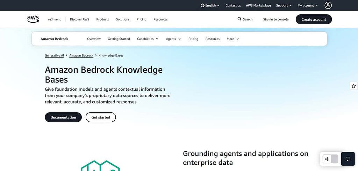This screenshot has width=358, height=171.
Task: Open the English language dropdown
Action: (210, 6)
